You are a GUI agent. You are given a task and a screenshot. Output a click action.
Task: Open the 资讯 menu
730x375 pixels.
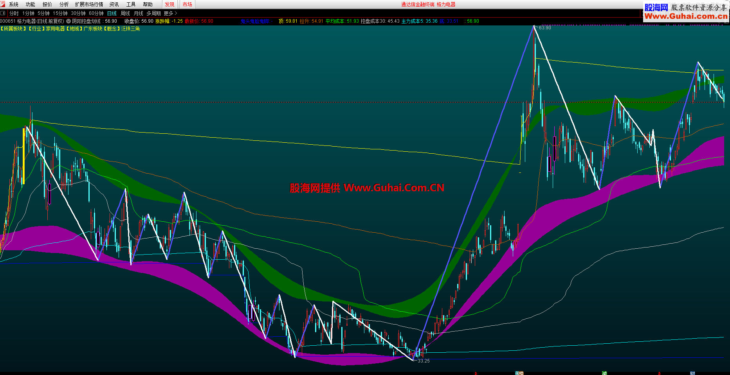pyautogui.click(x=114, y=4)
